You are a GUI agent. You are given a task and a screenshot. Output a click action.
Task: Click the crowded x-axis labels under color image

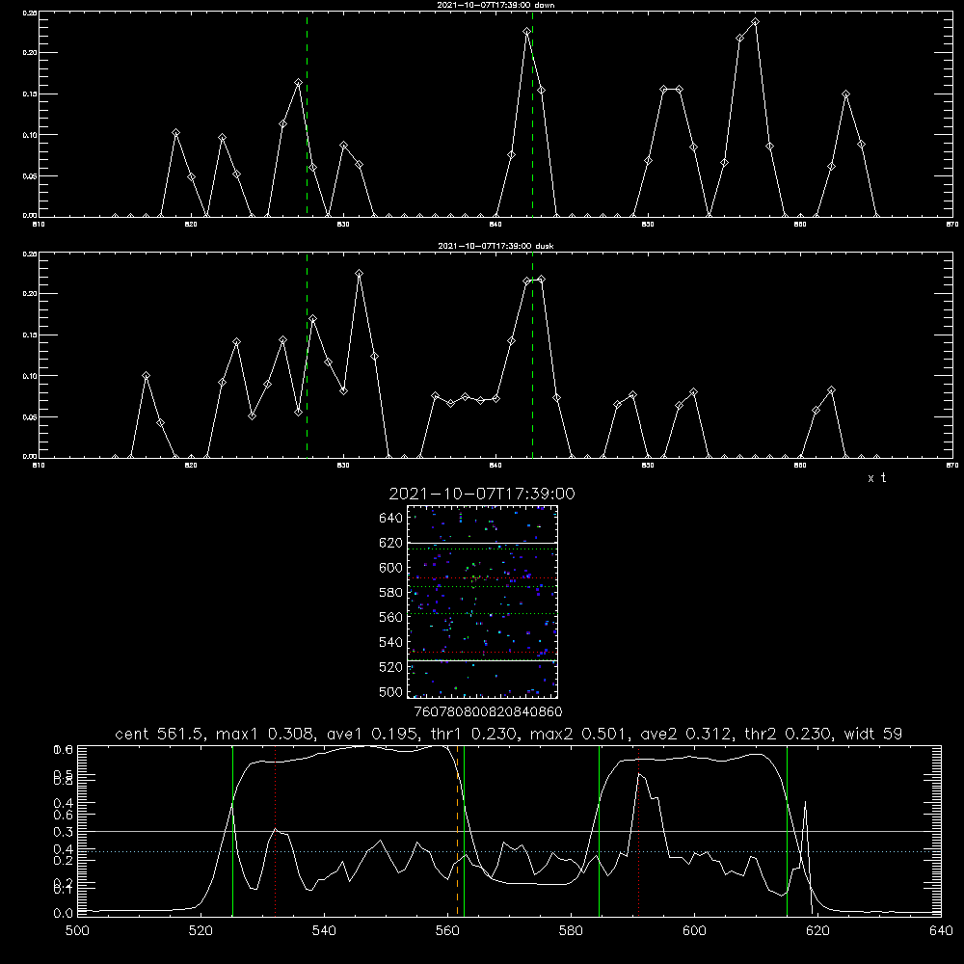point(488,711)
